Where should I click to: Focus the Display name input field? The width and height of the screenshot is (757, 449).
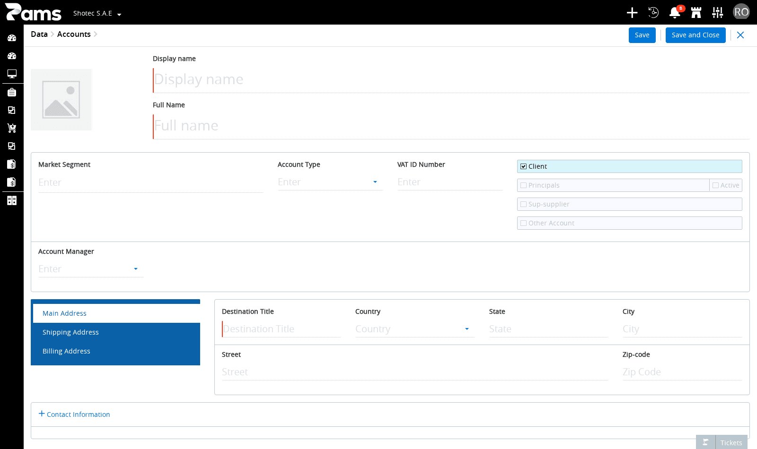pos(451,79)
